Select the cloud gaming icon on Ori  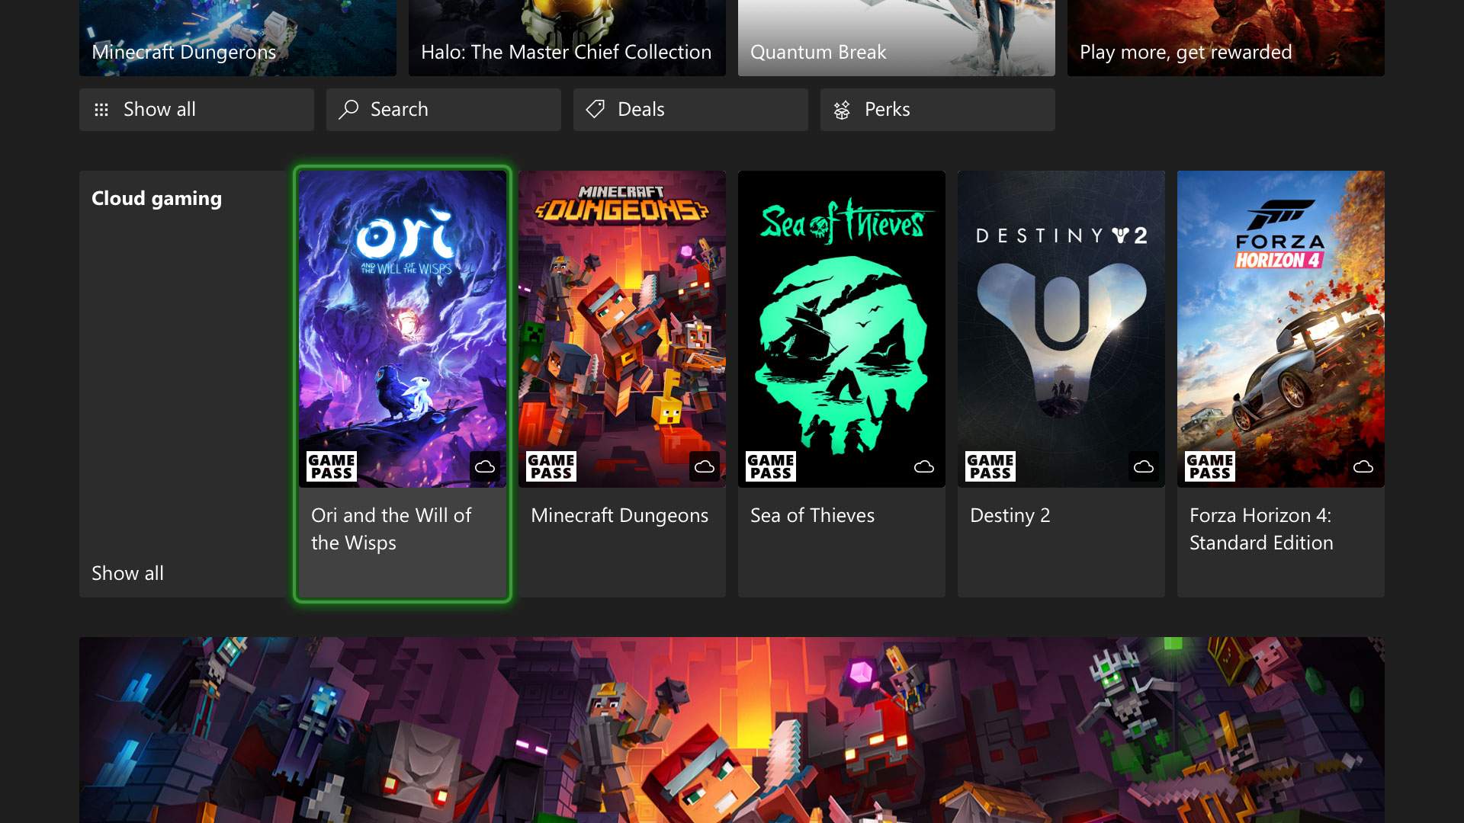coord(485,466)
